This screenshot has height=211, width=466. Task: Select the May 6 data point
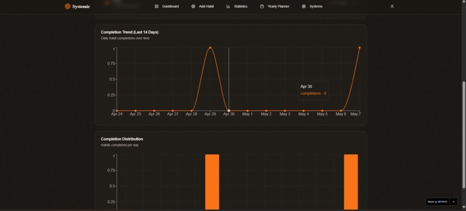(x=341, y=110)
